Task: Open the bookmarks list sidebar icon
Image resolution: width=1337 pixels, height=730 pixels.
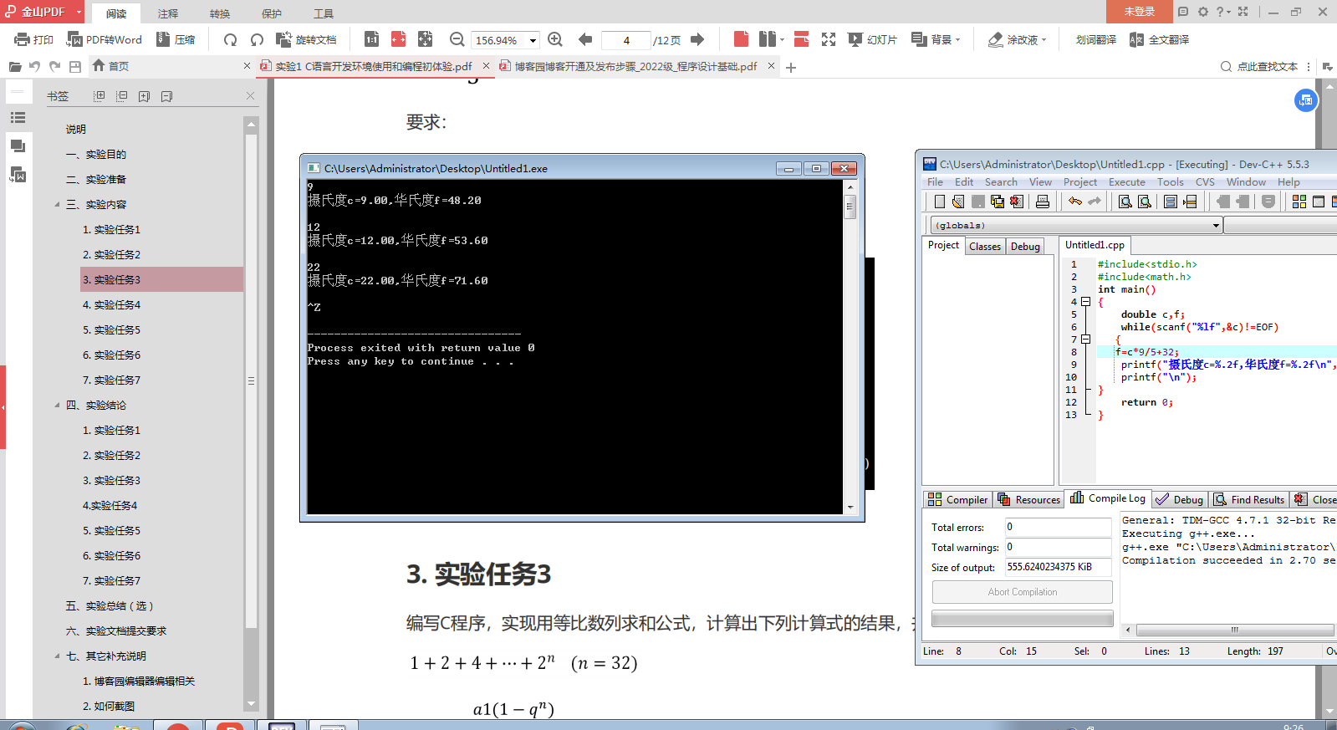Action: click(18, 118)
